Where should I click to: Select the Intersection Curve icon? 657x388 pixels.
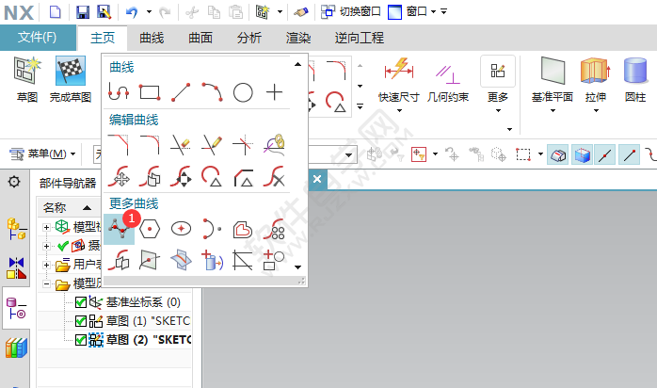[x=181, y=260]
